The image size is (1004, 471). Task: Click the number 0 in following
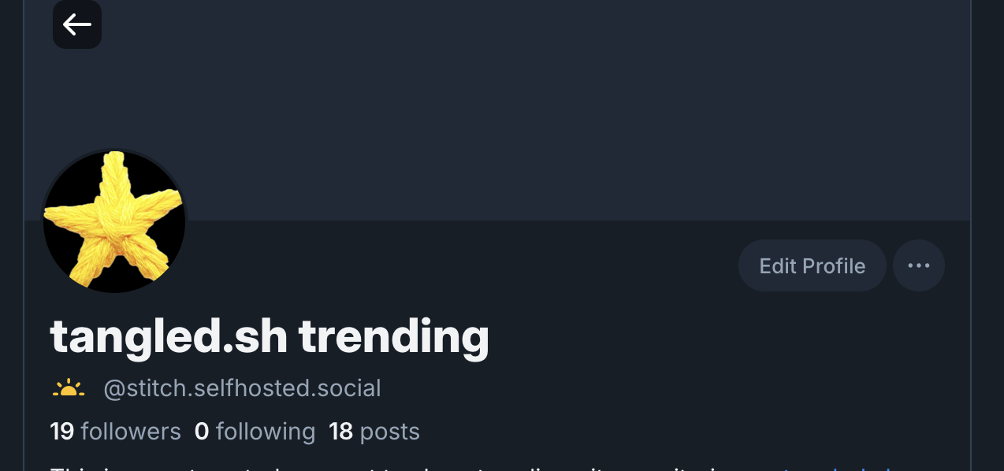[x=202, y=431]
